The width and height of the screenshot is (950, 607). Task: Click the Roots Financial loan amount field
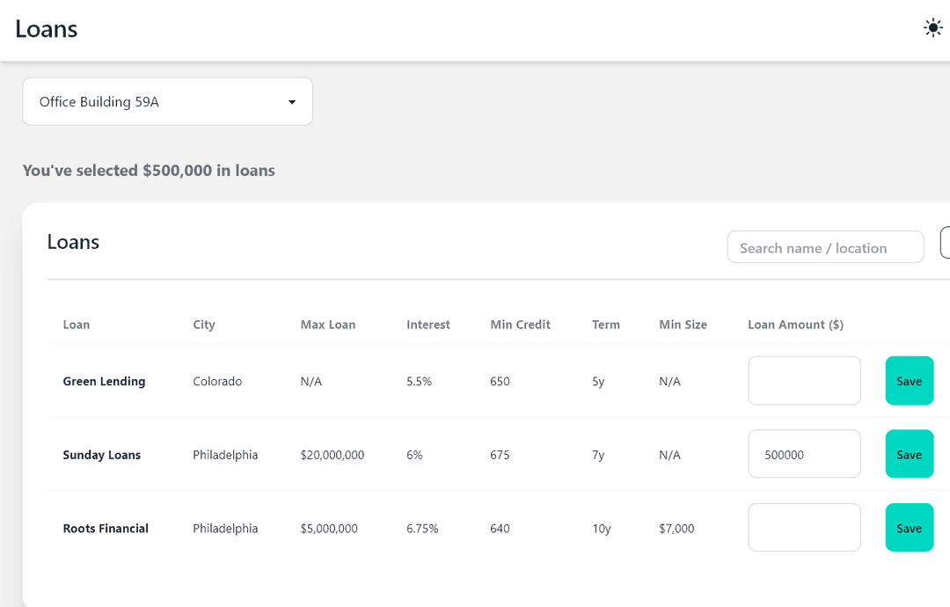coord(804,528)
